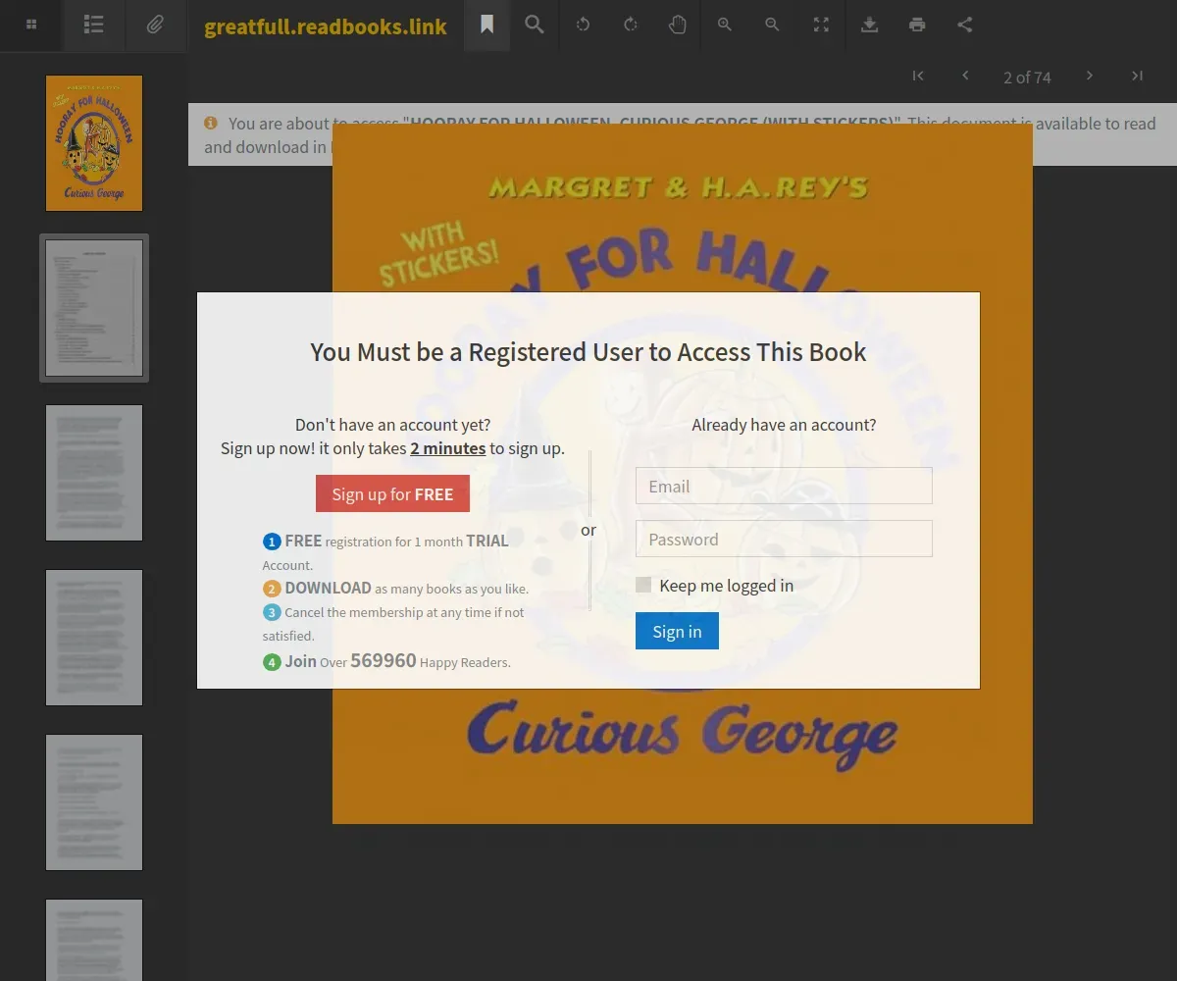Zoom in on the document
This screenshot has height=981, width=1177.
click(x=725, y=25)
